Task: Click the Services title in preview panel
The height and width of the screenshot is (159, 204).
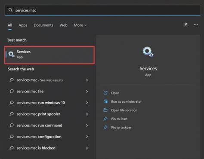Action: (x=148, y=68)
